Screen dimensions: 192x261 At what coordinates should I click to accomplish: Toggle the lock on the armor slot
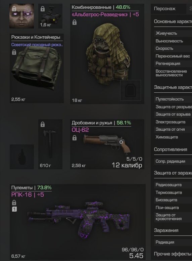(75, 22)
